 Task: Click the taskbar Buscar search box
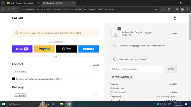click(29, 104)
